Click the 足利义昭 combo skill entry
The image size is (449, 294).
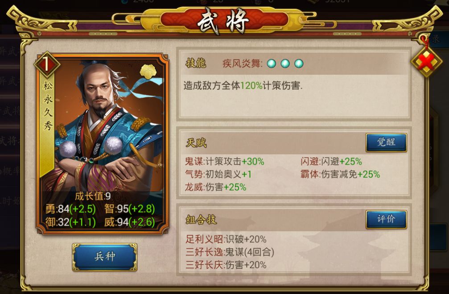pos(226,239)
